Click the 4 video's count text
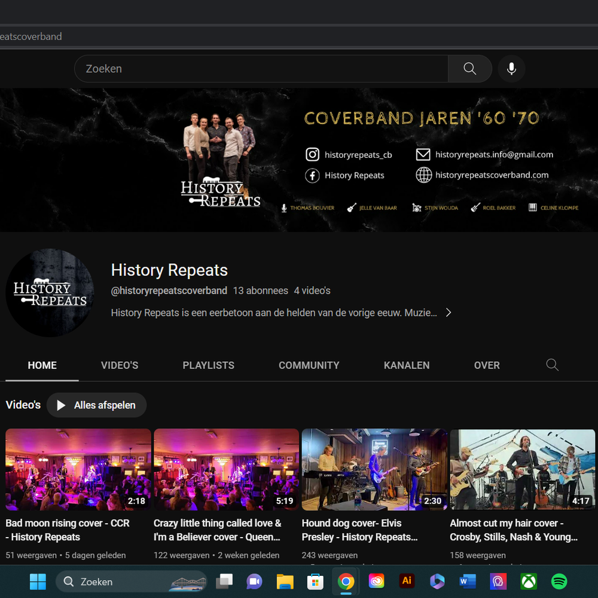Screen dimensions: 598x598 312,291
